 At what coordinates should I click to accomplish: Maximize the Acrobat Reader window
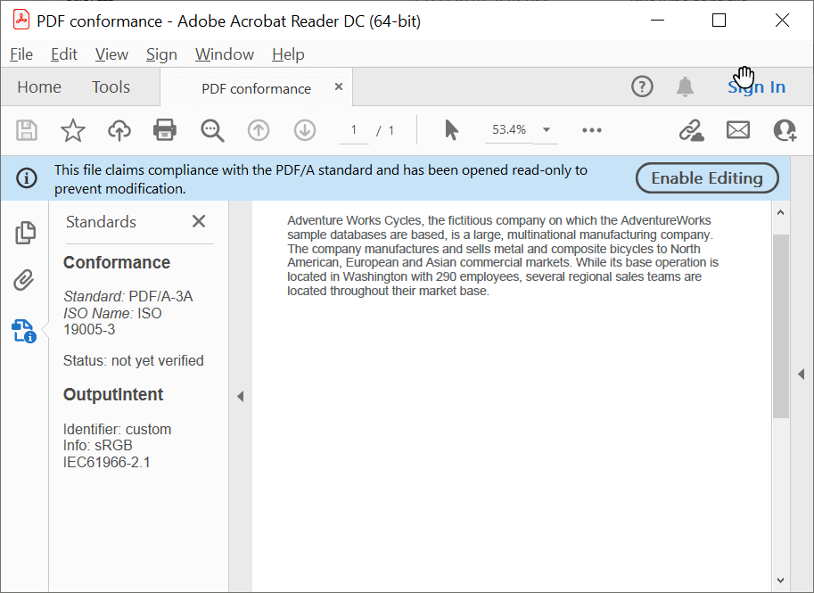click(719, 21)
